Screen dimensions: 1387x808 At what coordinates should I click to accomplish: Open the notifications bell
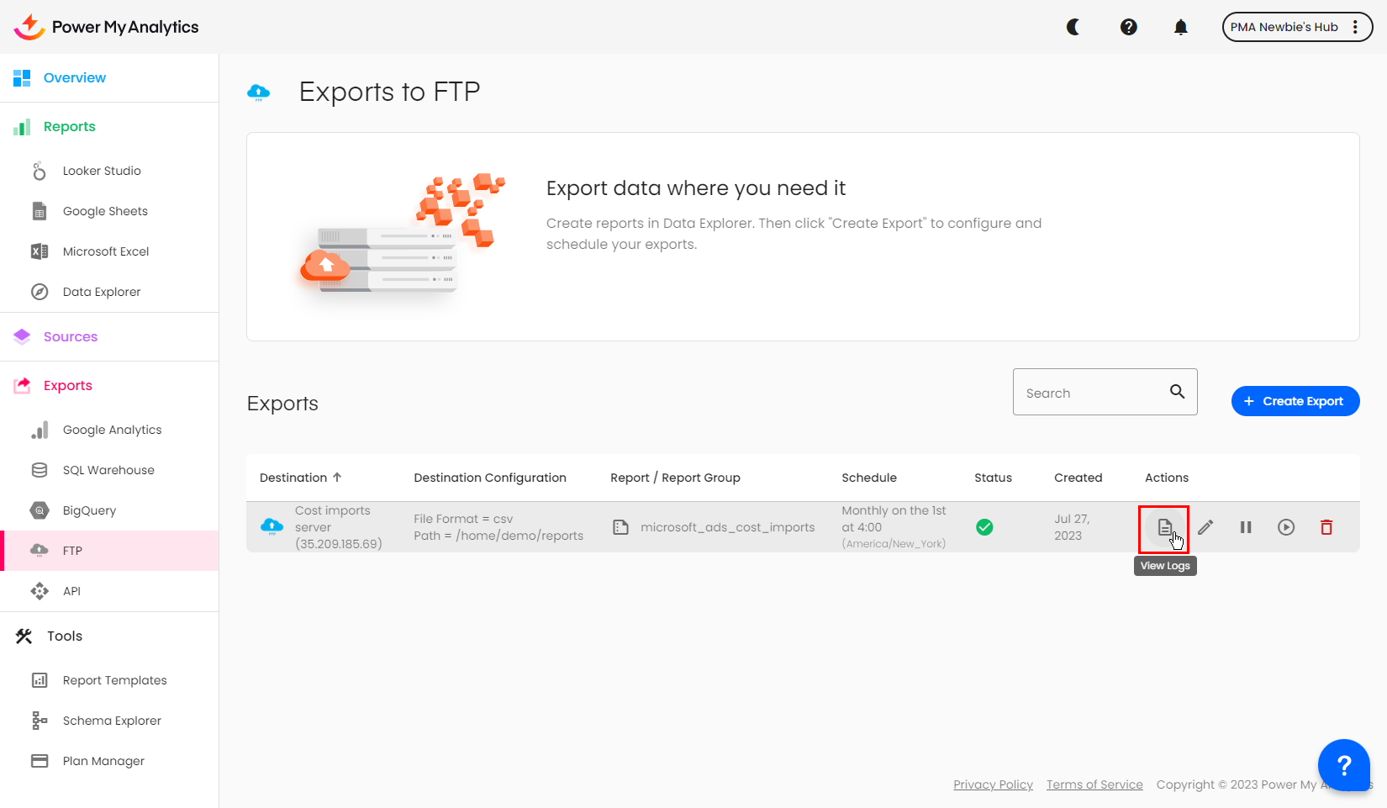tap(1181, 27)
